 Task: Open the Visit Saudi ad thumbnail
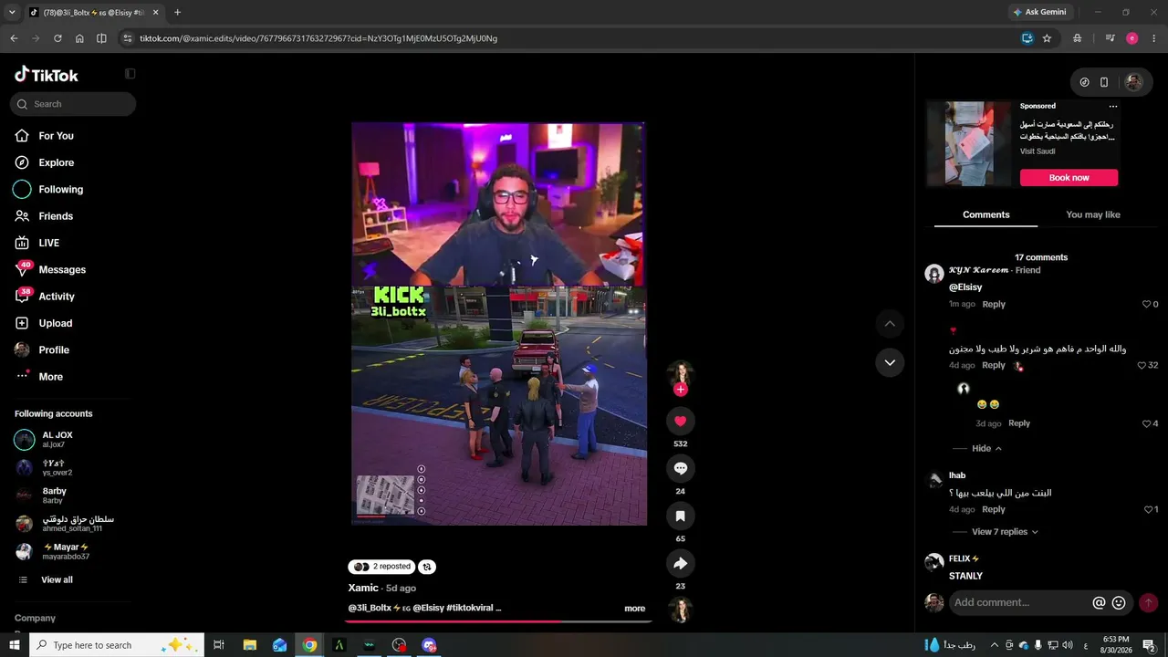(x=969, y=143)
